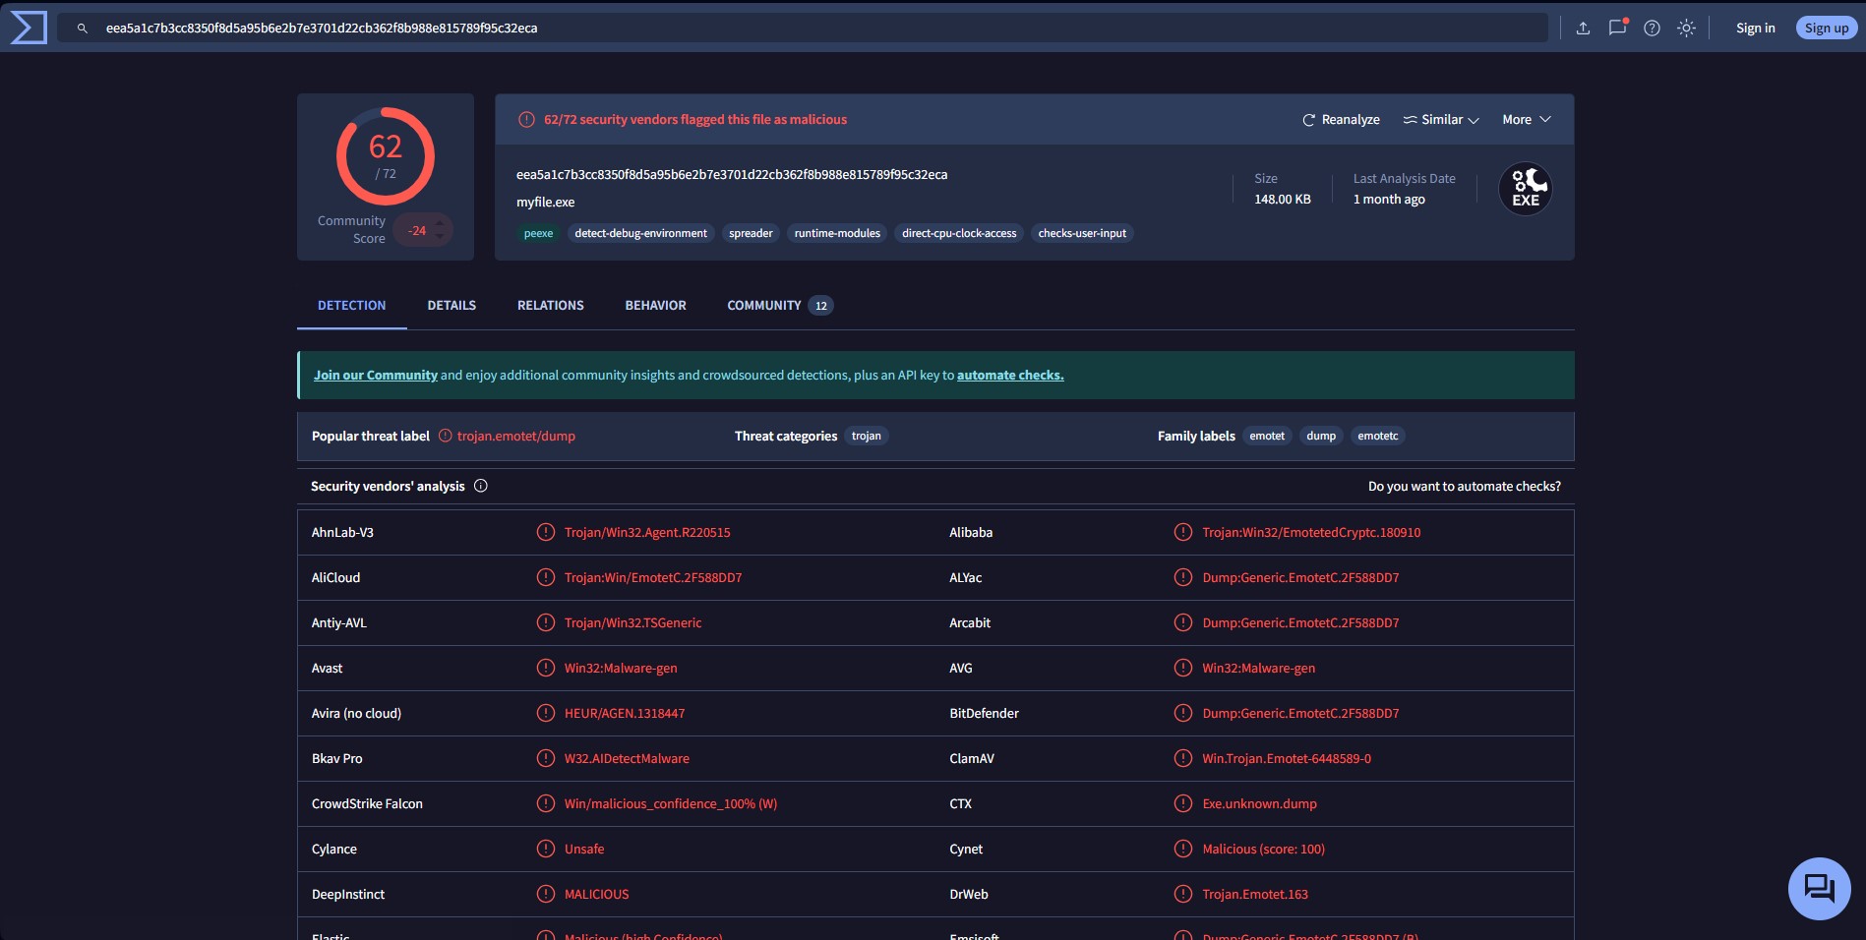
Task: Click the Trojan.Emotet.163 detection text
Action: coord(1255,895)
